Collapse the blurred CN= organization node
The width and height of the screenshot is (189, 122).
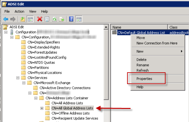[x=30, y=93]
